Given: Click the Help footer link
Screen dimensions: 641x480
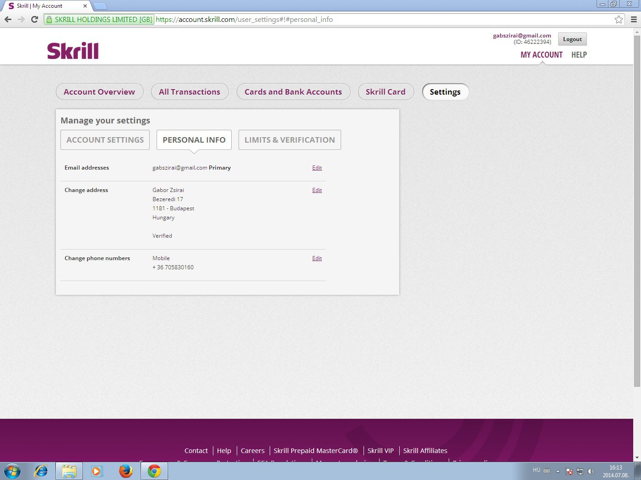Looking at the screenshot, I should click(224, 451).
